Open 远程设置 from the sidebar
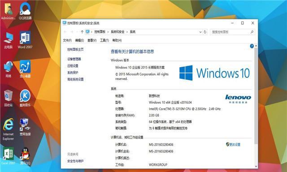 click(x=73, y=66)
